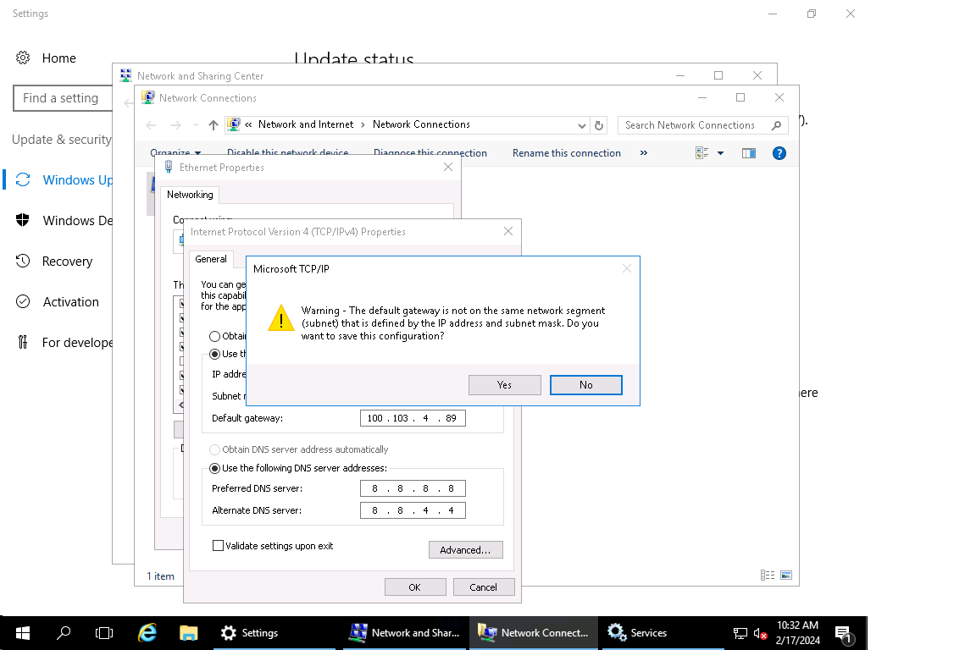Switch to Network and Sharing Center taskbar button
976x650 pixels.
point(405,633)
